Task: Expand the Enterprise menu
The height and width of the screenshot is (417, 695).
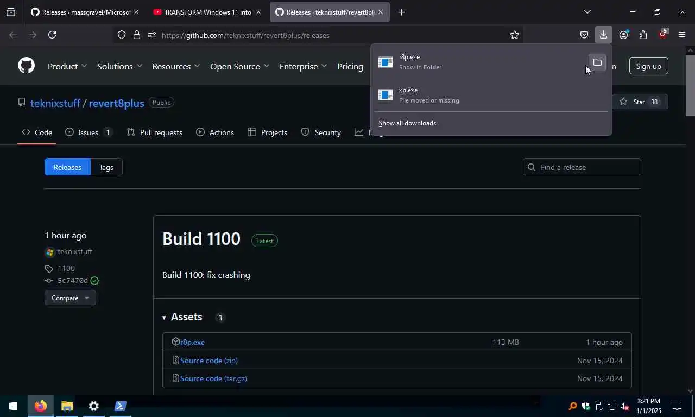Action: tap(303, 66)
